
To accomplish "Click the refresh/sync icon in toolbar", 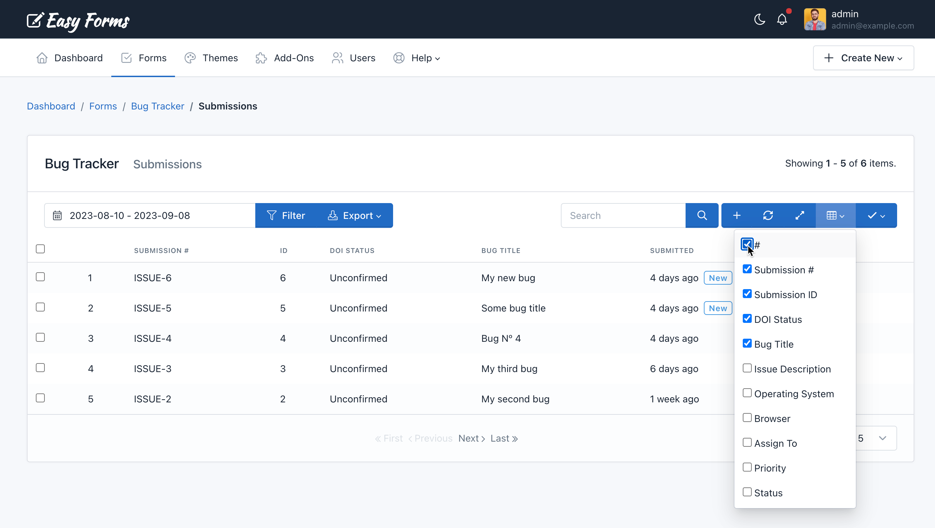I will 769,215.
